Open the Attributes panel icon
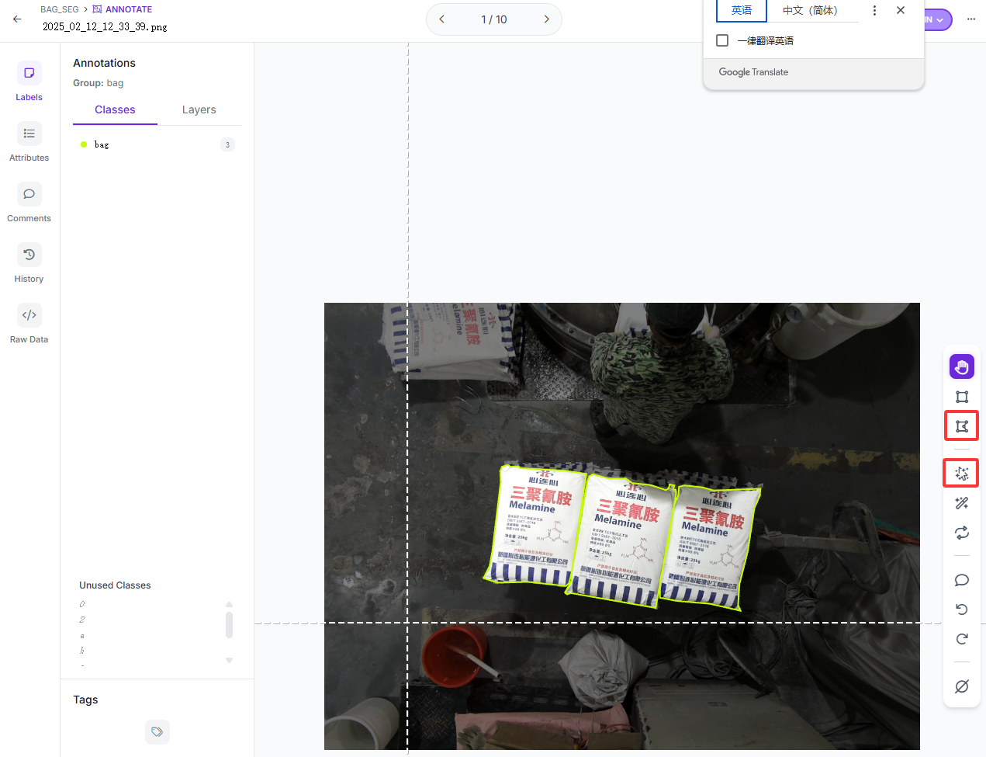Viewport: 986px width, 757px height. (x=29, y=134)
